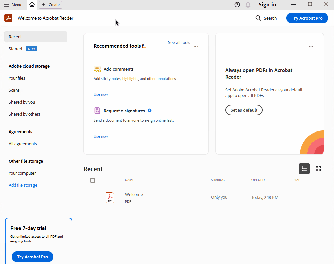Click See all tools link
This screenshot has width=334, height=264.
tap(179, 43)
